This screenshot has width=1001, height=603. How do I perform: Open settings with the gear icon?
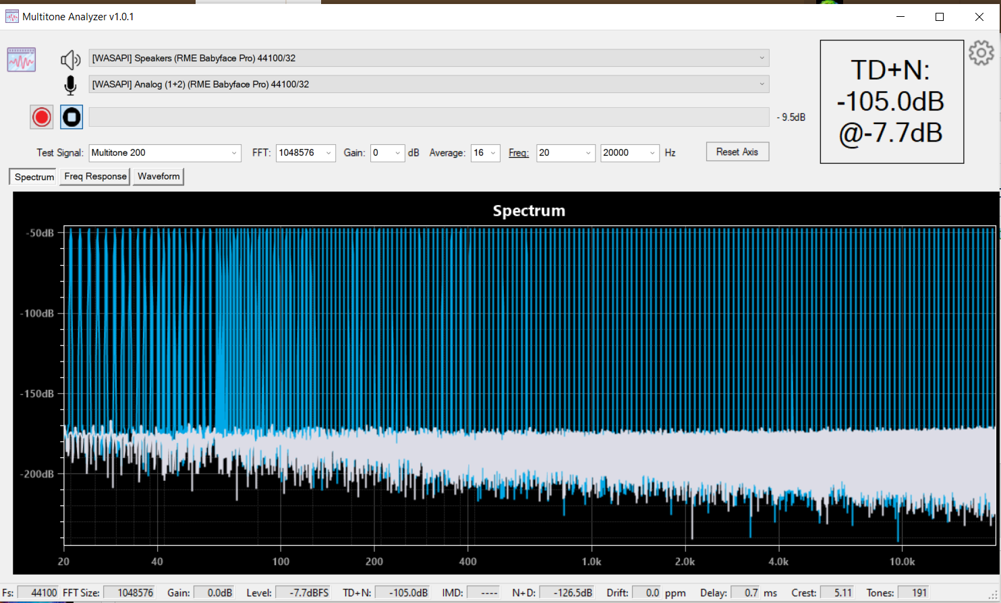[981, 53]
